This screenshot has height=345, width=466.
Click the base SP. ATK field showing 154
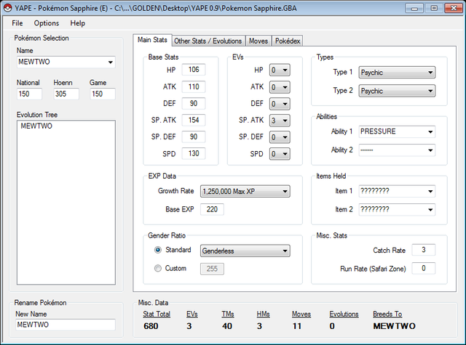[194, 120]
